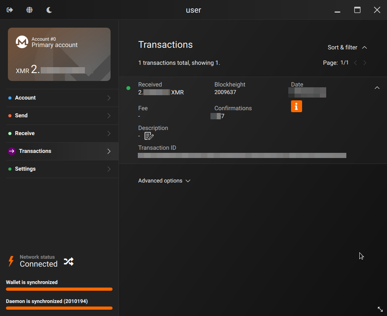This screenshot has height=316, width=387.
Task: Open the Receive page
Action: (59, 134)
